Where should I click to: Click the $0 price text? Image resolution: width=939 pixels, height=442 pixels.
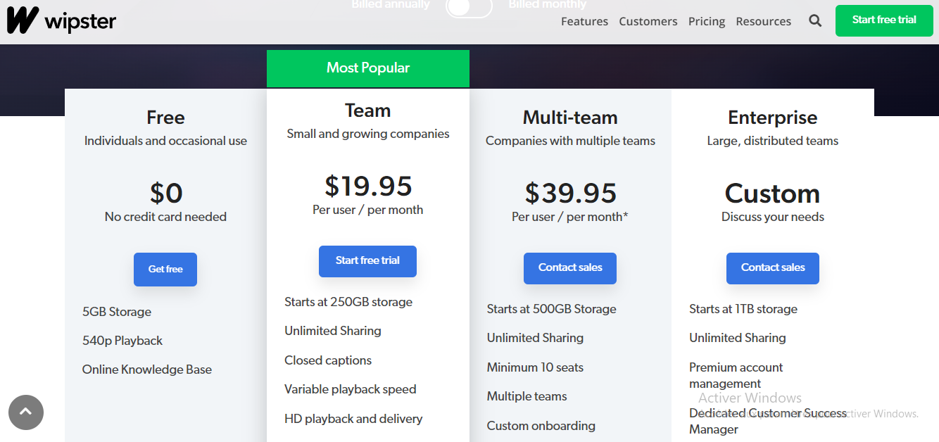pyautogui.click(x=165, y=193)
